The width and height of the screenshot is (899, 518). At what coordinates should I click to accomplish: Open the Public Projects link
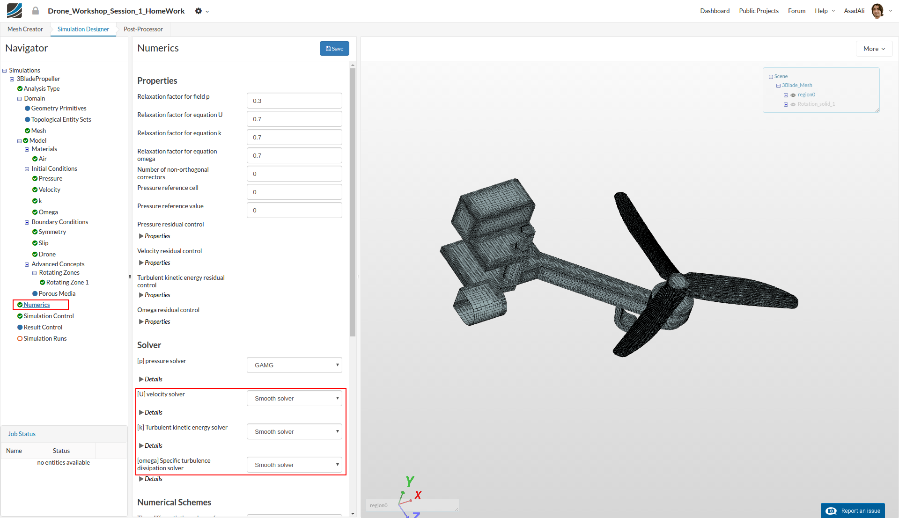(x=759, y=11)
